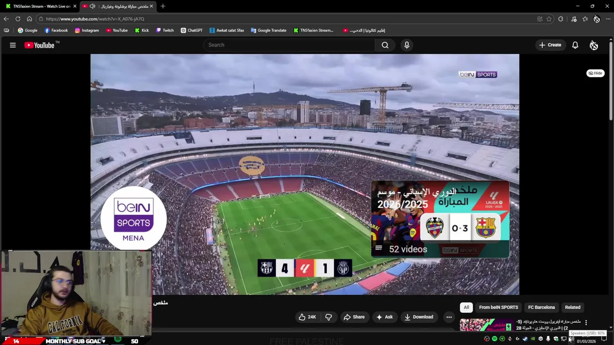Viewport: 614px width, 345px height.
Task: Open Twitch bookmark
Action: 165,30
